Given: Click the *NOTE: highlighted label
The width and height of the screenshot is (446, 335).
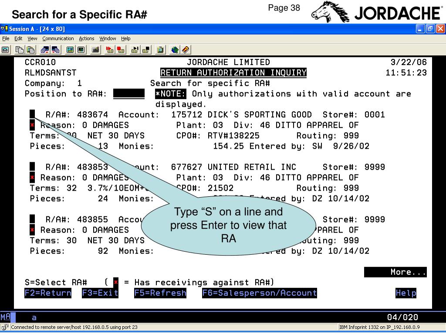Looking at the screenshot, I should 171,94.
